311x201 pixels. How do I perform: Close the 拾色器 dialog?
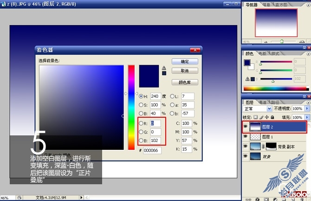tap(195, 50)
